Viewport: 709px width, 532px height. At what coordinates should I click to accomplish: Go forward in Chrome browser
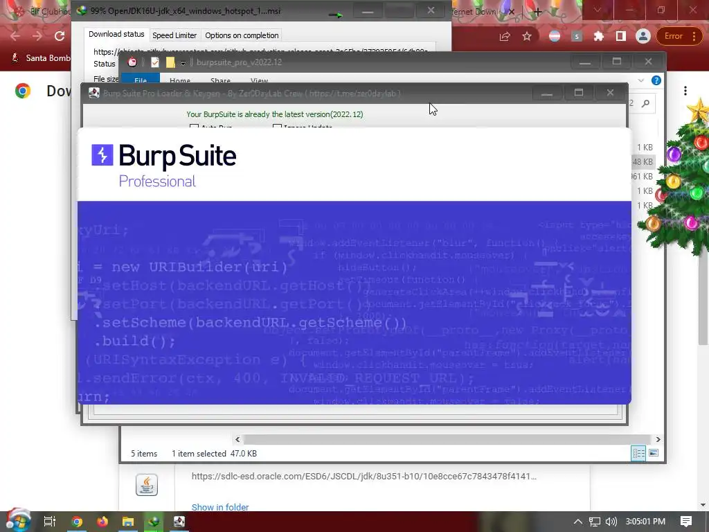(x=37, y=36)
